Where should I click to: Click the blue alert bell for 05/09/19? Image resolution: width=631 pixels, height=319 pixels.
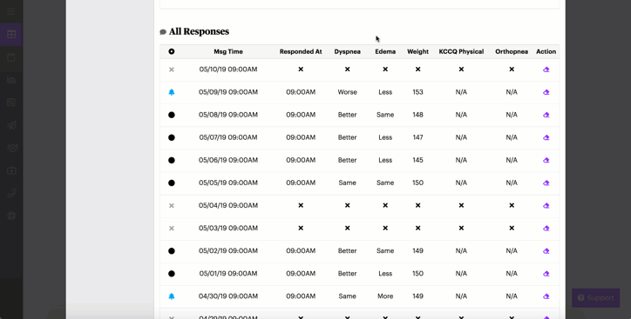[x=172, y=92]
